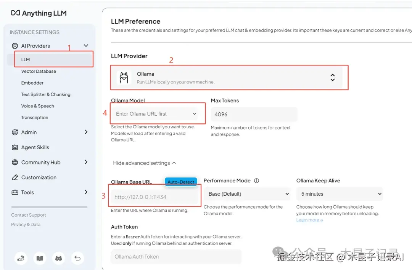Click the LLM Provider heading

(x=129, y=56)
